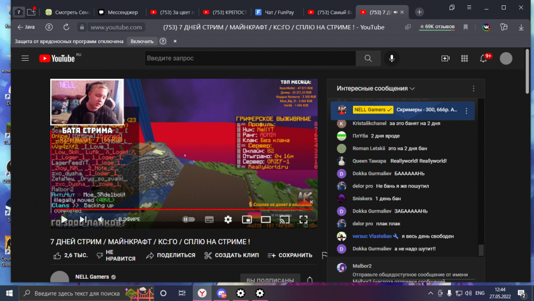Start voice search with microphone icon
The height and width of the screenshot is (301, 534).
[x=391, y=59]
